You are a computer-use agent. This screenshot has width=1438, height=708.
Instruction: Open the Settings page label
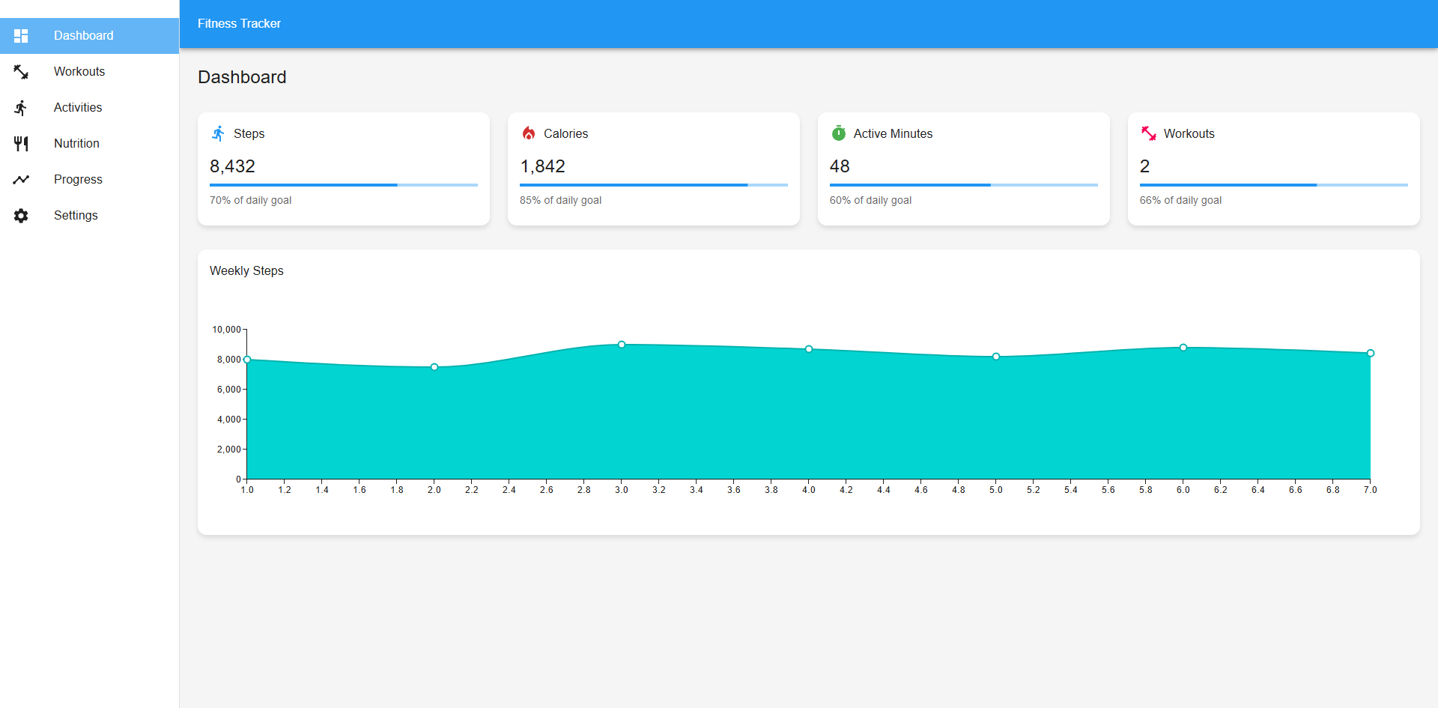tap(76, 216)
